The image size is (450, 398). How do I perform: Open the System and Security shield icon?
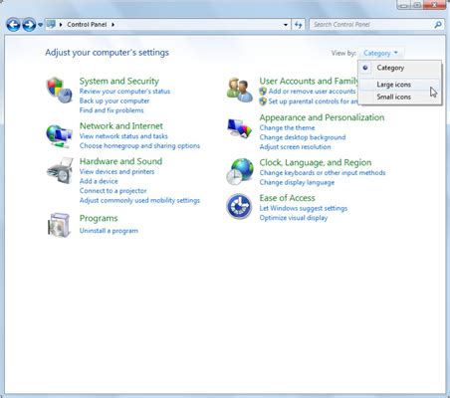pyautogui.click(x=59, y=90)
